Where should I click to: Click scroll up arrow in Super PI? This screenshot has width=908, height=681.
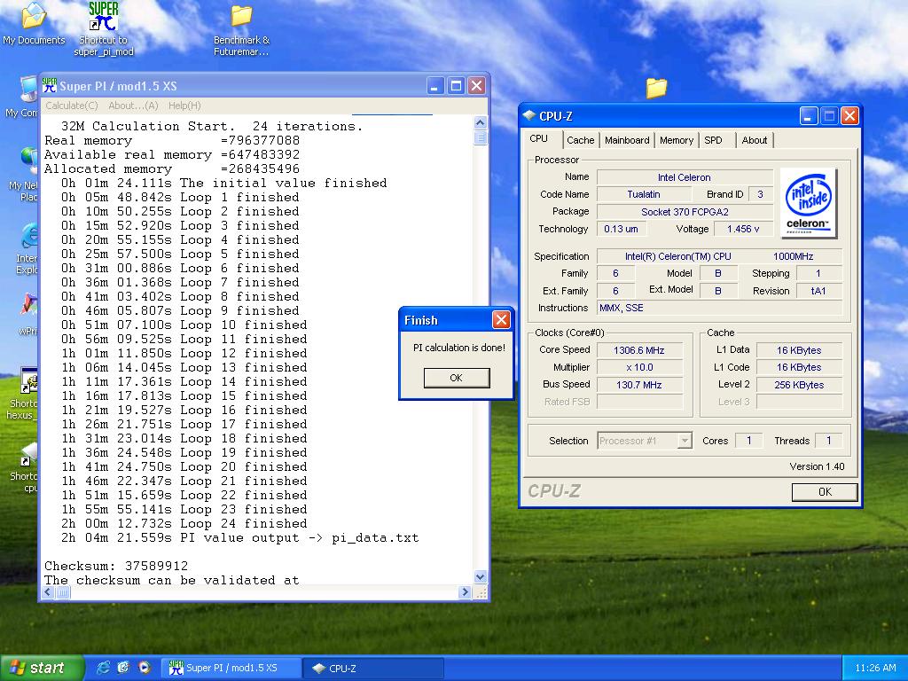pos(480,122)
